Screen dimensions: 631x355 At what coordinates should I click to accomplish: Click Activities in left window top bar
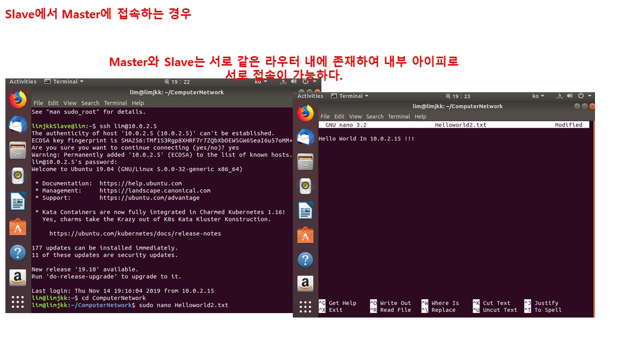23,82
